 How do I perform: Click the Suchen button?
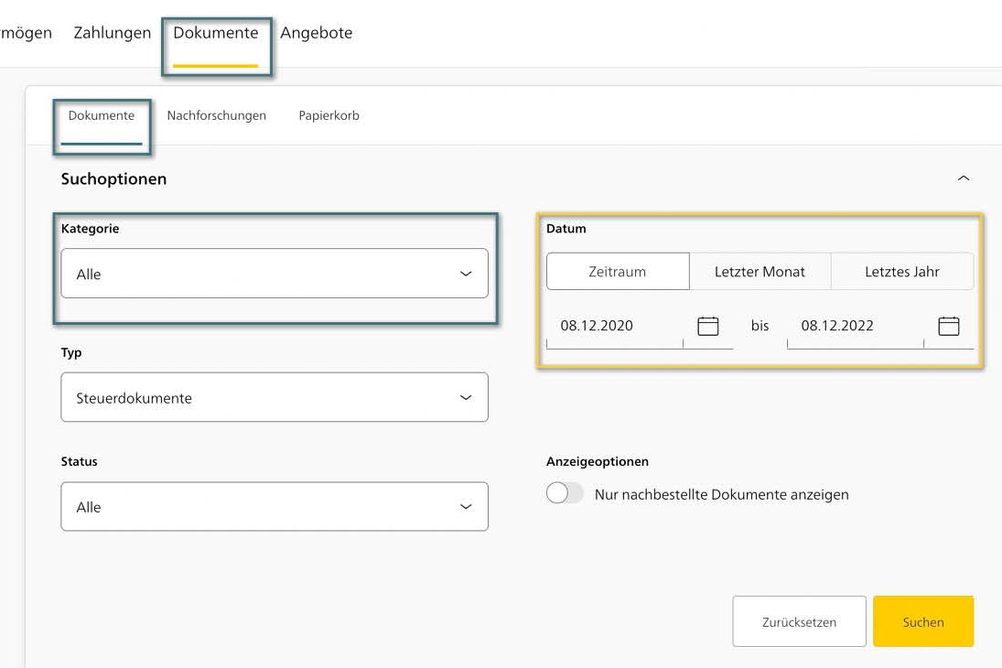[x=923, y=621]
